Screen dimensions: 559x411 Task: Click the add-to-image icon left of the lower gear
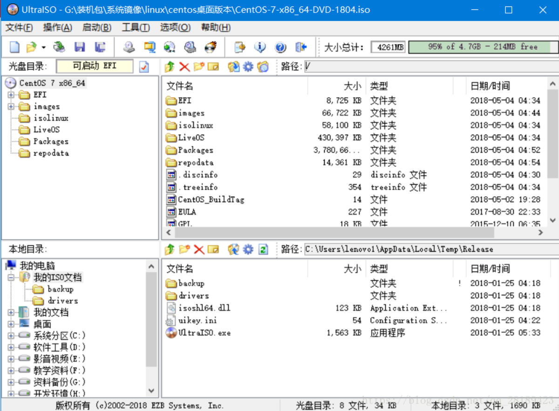coord(233,249)
